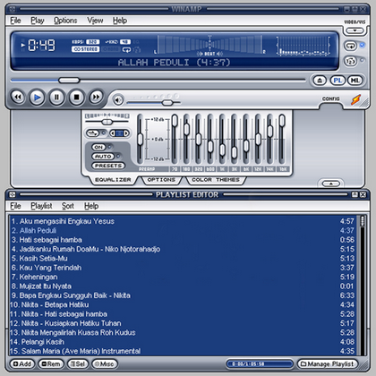
Task: Open the Play menu
Action: tap(38, 21)
